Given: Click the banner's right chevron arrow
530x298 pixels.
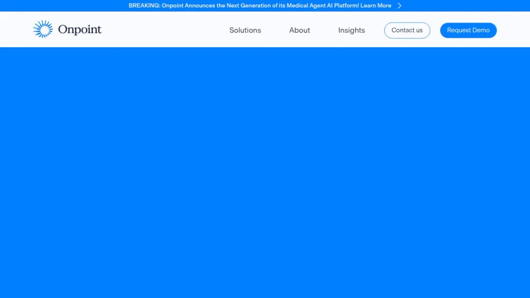Looking at the screenshot, I should point(399,6).
